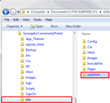
Task: Open the Organize dropdown
Action: click(14, 26)
